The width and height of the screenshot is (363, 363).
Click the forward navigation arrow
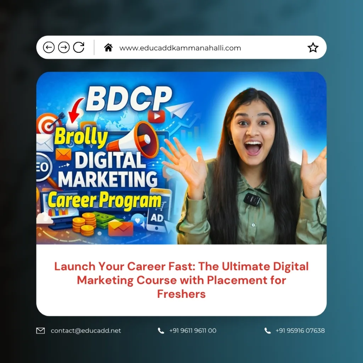pyautogui.click(x=64, y=47)
